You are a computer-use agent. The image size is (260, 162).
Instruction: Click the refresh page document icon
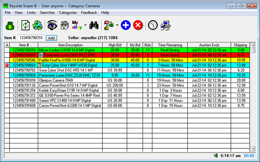click(26, 25)
